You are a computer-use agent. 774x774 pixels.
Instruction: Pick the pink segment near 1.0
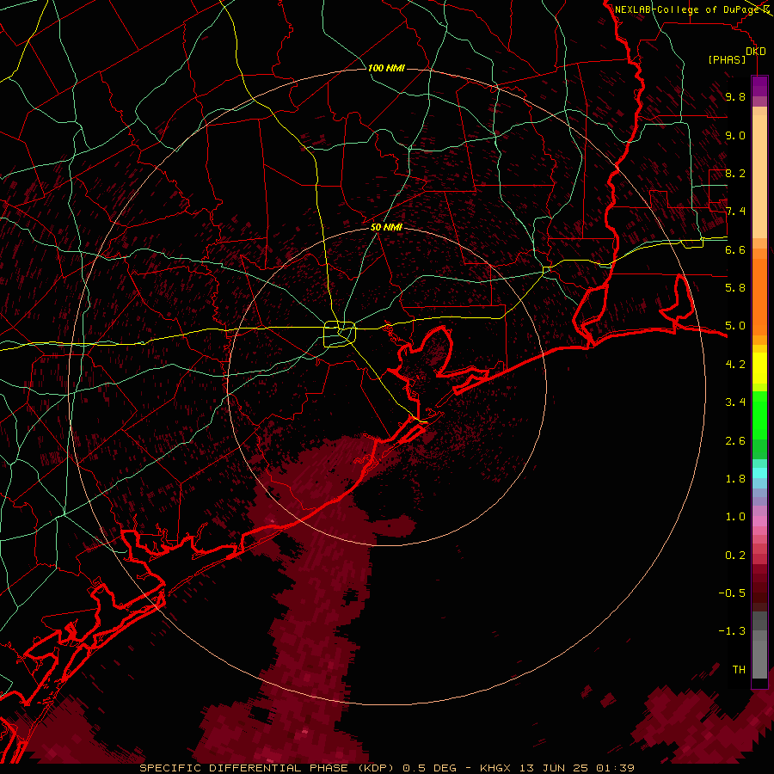(x=759, y=521)
